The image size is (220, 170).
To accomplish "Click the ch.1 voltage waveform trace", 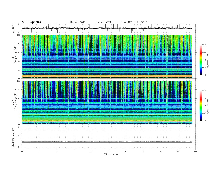I will (x=107, y=28).
